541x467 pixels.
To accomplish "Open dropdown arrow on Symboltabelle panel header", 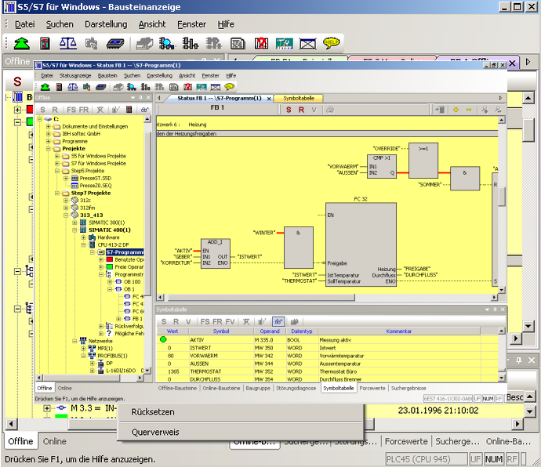I will (x=487, y=310).
